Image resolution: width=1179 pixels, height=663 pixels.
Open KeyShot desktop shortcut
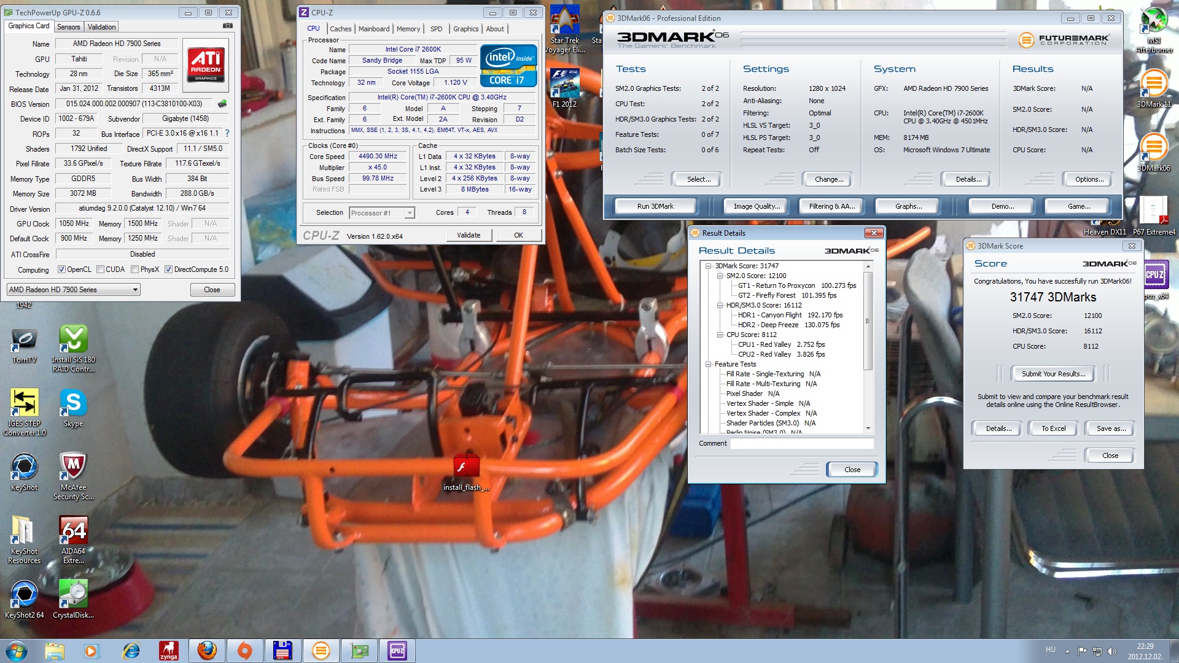tap(24, 472)
